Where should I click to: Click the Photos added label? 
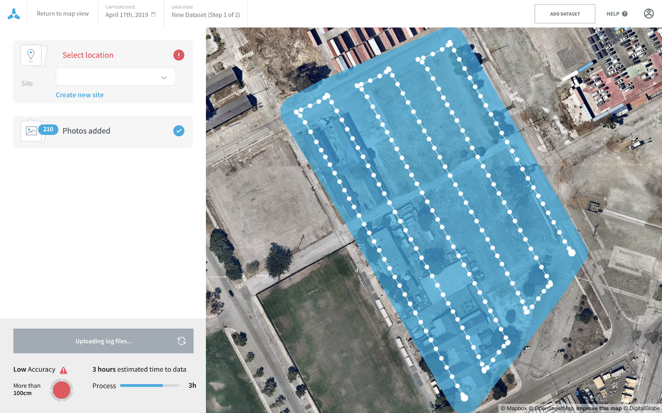tap(86, 131)
